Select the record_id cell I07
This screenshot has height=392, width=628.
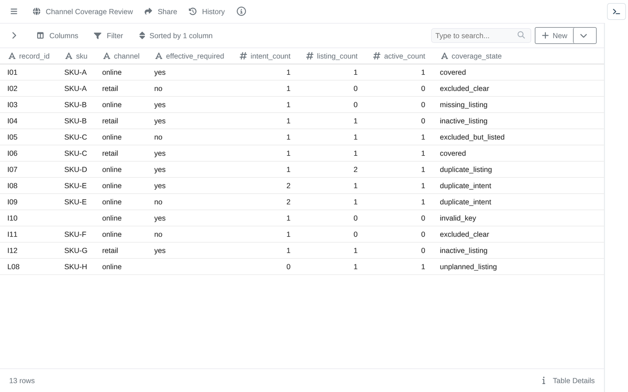(x=13, y=169)
